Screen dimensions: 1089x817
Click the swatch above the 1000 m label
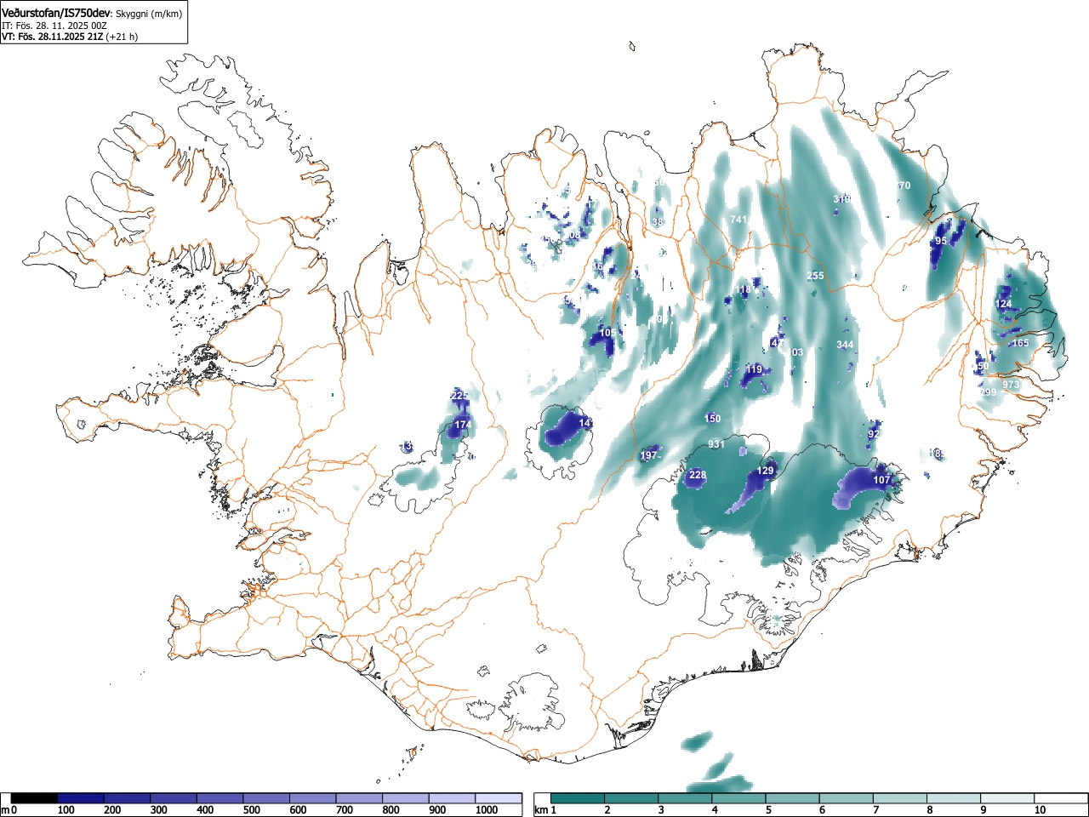click(499, 798)
